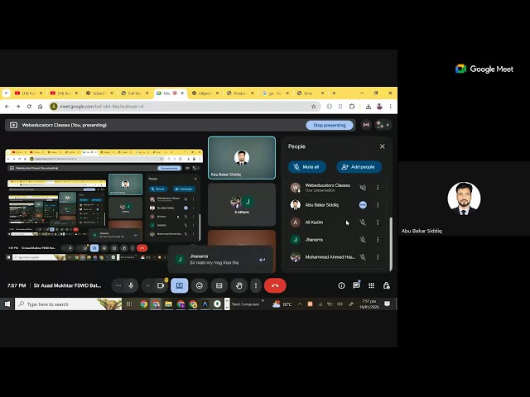Toggle the captions button in Meet
Viewport: 530px width, 397px height.
(x=219, y=285)
